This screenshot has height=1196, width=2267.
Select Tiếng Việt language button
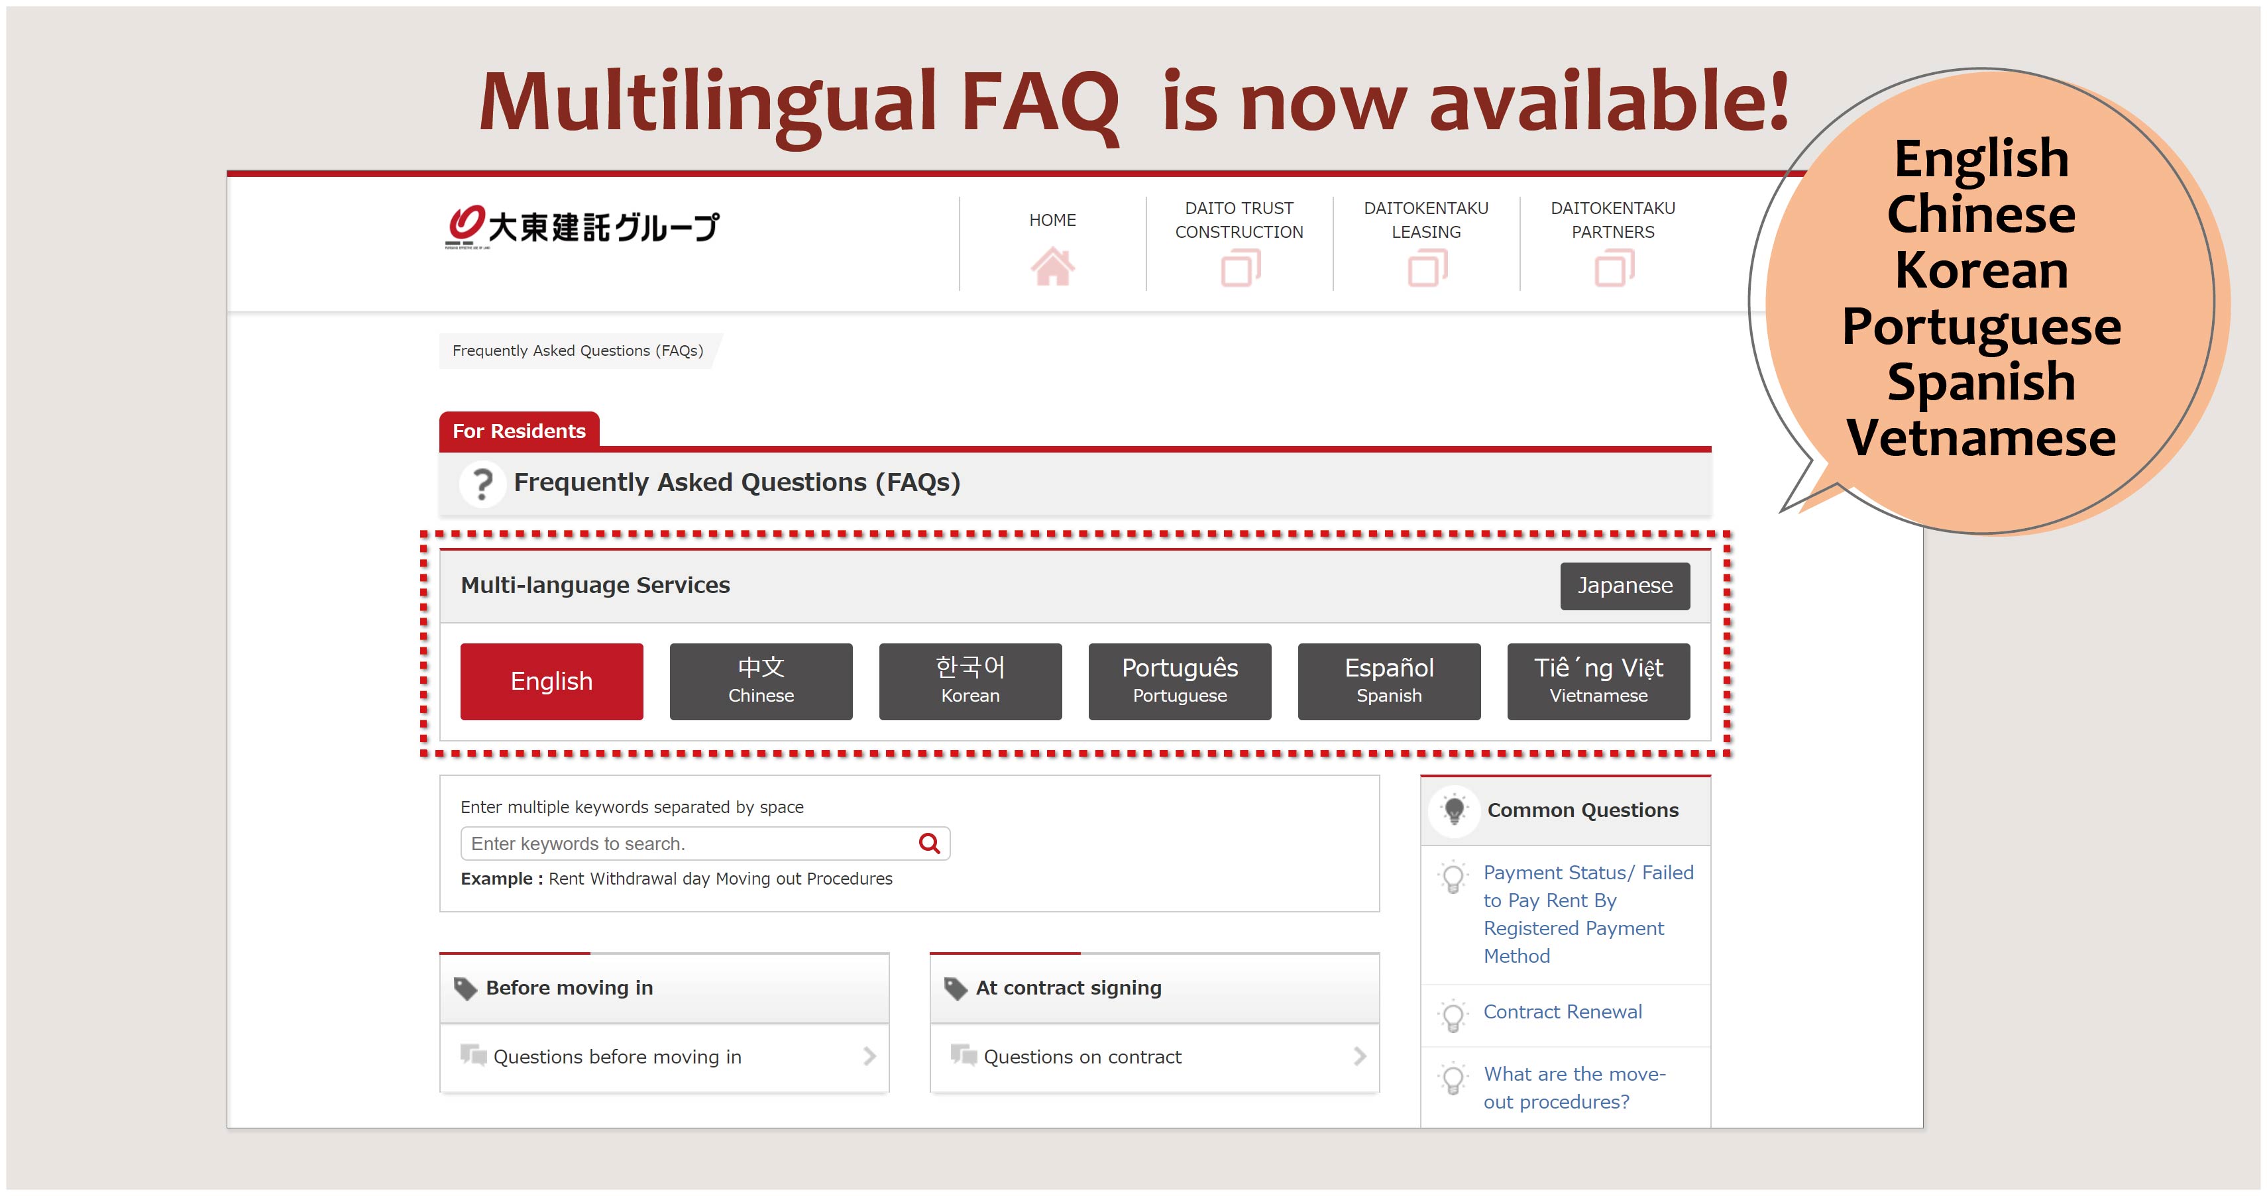1598,681
